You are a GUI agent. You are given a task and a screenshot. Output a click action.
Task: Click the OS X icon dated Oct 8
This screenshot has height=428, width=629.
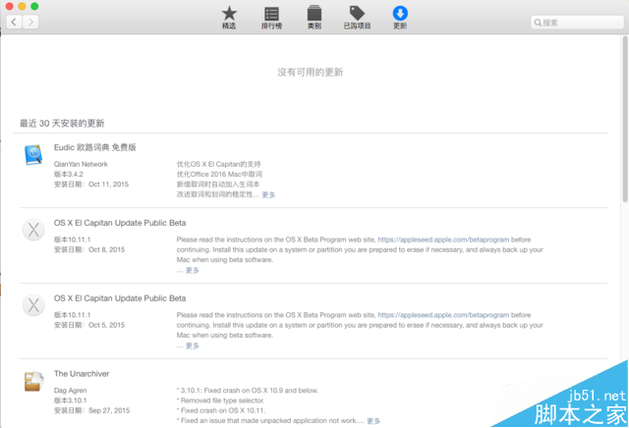click(x=33, y=230)
